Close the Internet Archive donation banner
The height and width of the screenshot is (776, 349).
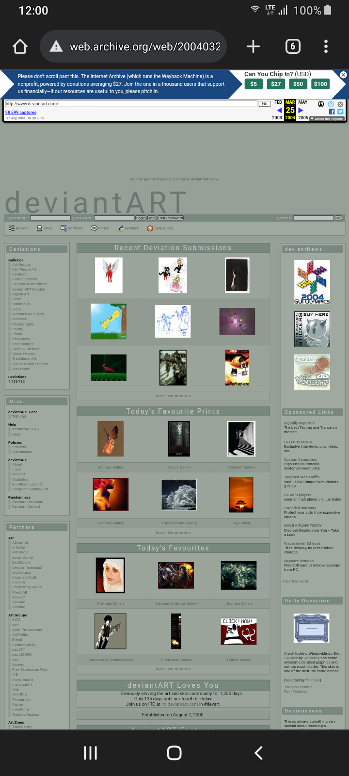point(343,75)
